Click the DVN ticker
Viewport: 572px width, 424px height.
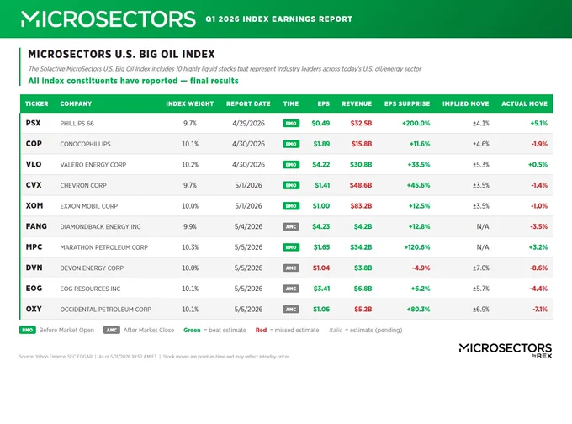[x=34, y=268]
